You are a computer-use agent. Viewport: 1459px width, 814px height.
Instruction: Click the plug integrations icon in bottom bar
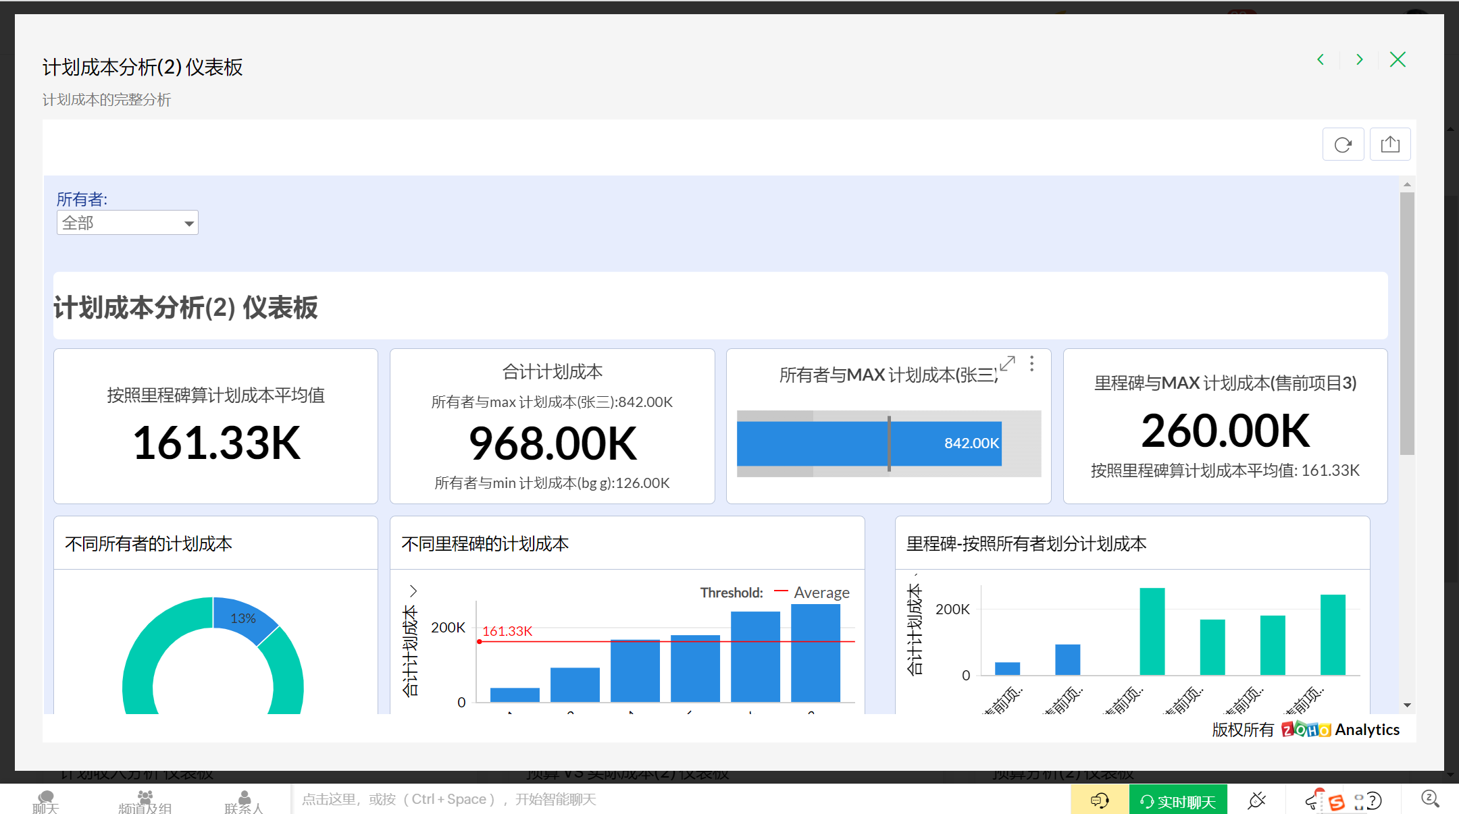coord(1257,800)
